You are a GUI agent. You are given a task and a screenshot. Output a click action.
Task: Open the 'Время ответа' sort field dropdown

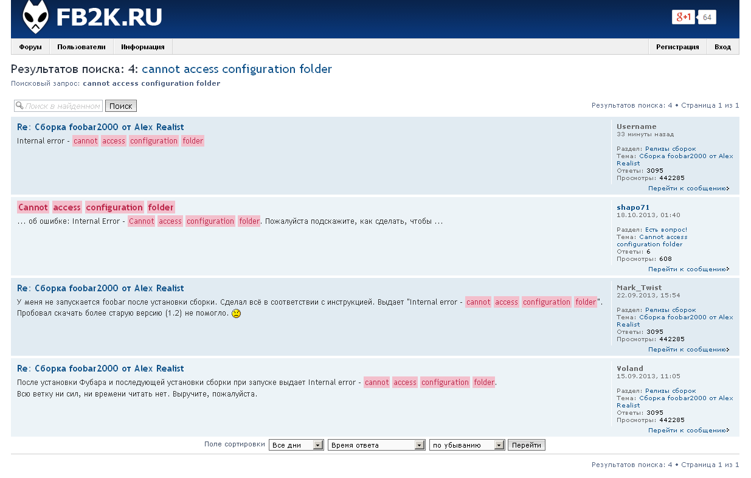tap(376, 445)
